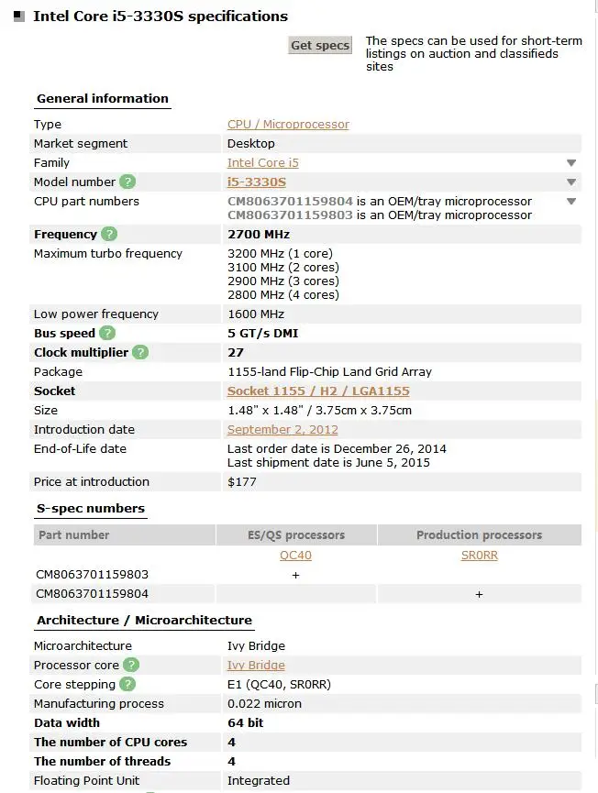The width and height of the screenshot is (598, 793).
Task: Select part number CM8063701159803 in S-spec table
Action: pos(92,575)
